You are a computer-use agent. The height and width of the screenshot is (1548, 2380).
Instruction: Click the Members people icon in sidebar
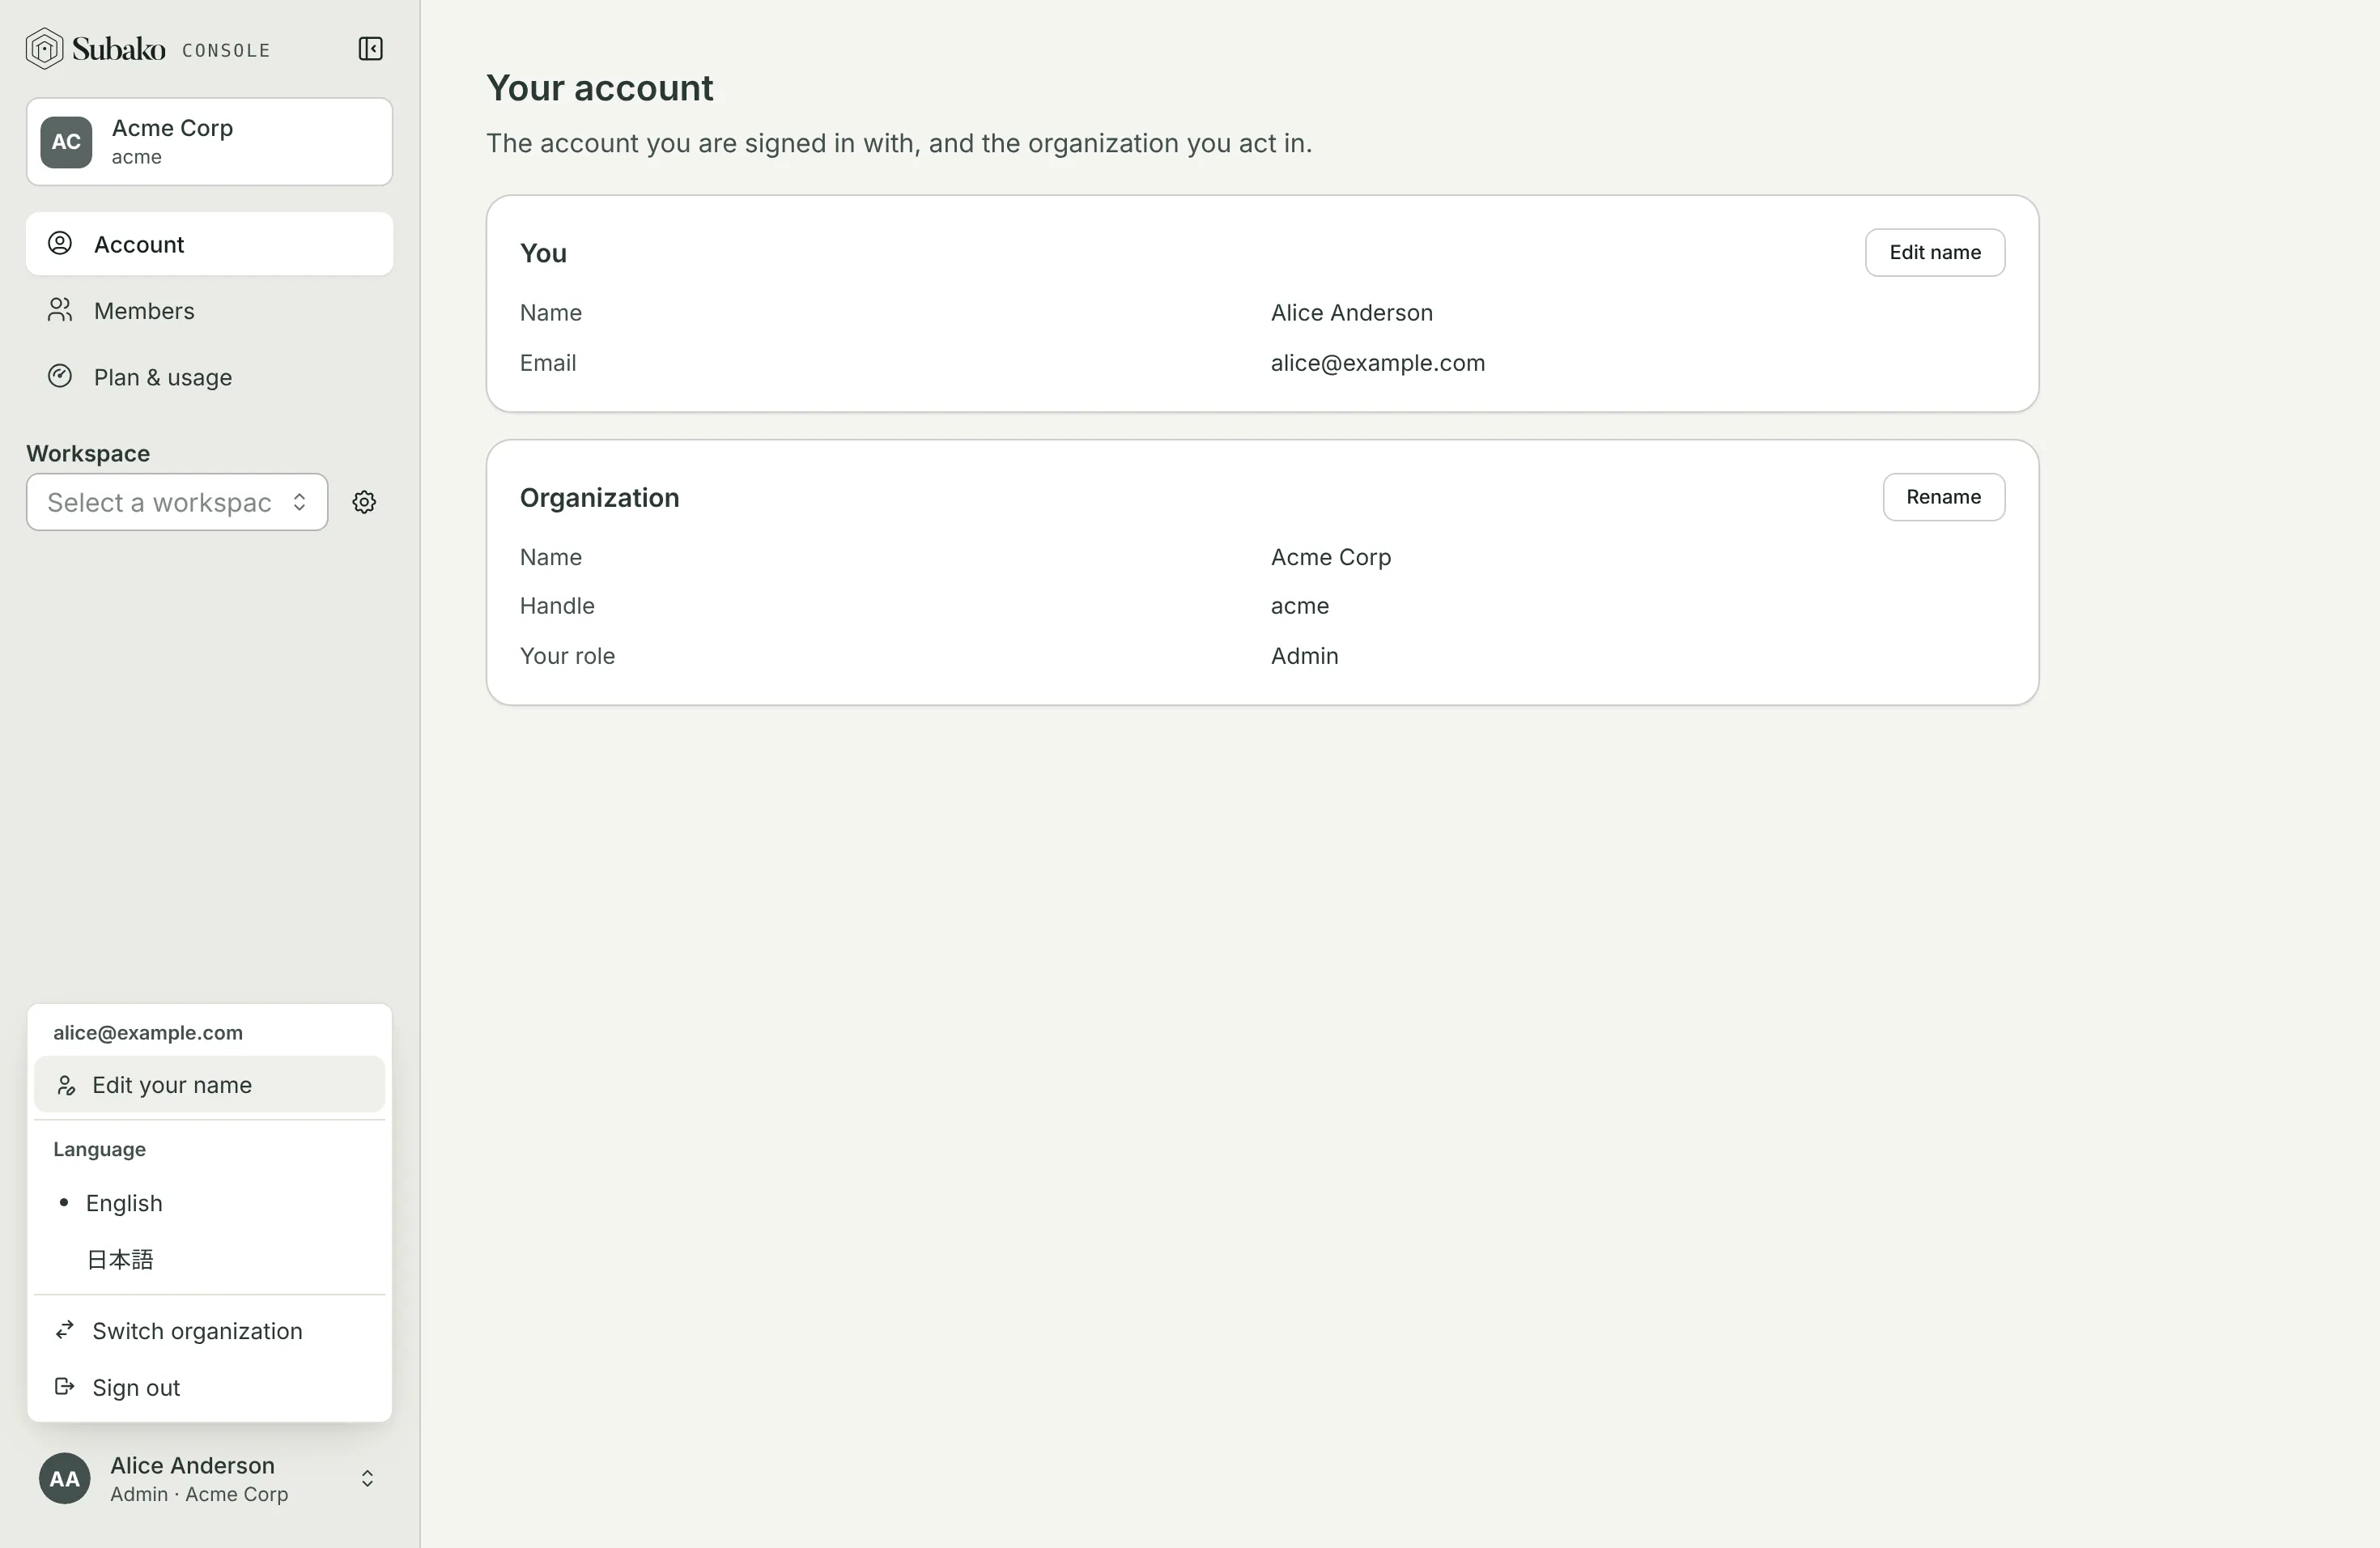coord(60,310)
